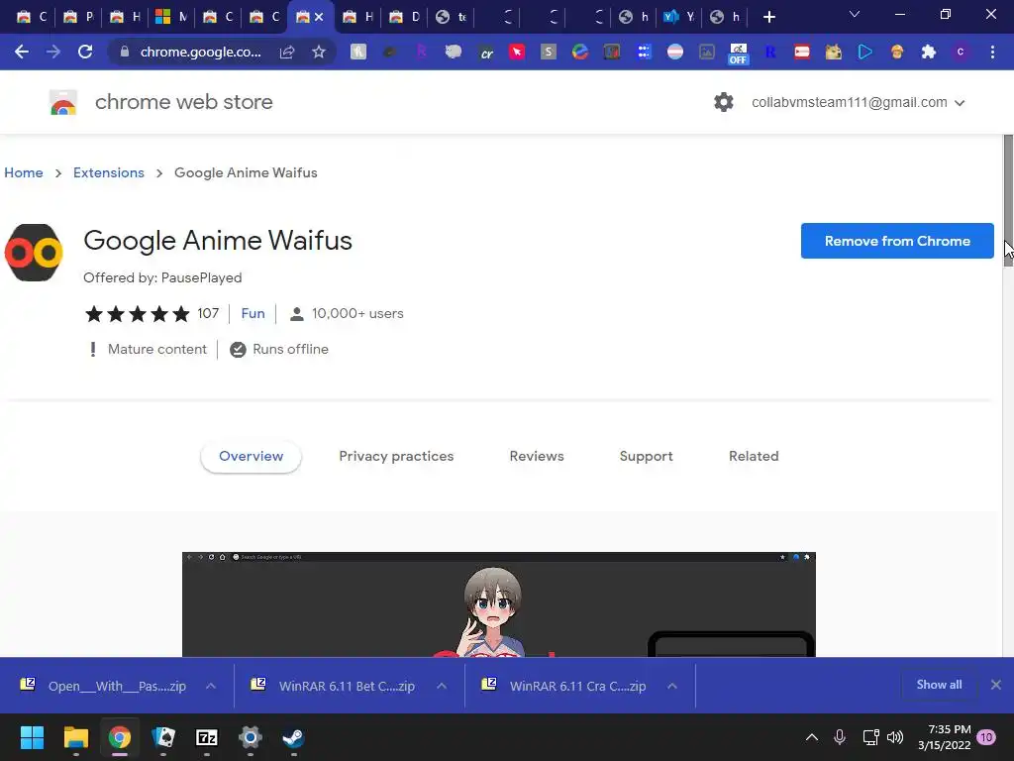Switch to the Microsoft logo browser tab

pyautogui.click(x=171, y=17)
